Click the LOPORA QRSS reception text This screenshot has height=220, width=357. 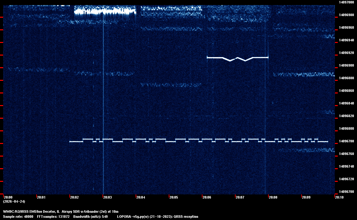tap(157, 217)
